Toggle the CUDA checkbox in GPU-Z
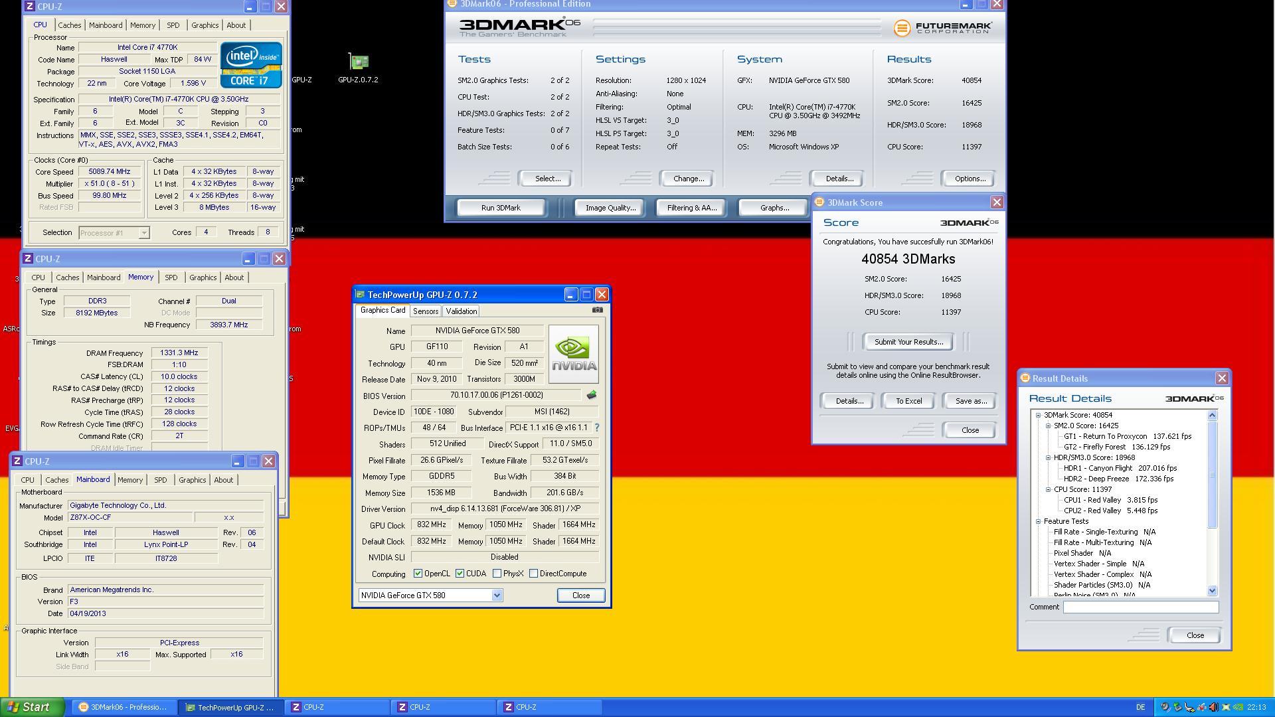This screenshot has height=717, width=1275. click(460, 574)
